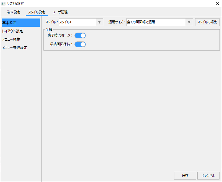Viewport: 222px width, 182px height.
Task: Go to メニュー編集 in the sidebar
Action: click(x=11, y=39)
